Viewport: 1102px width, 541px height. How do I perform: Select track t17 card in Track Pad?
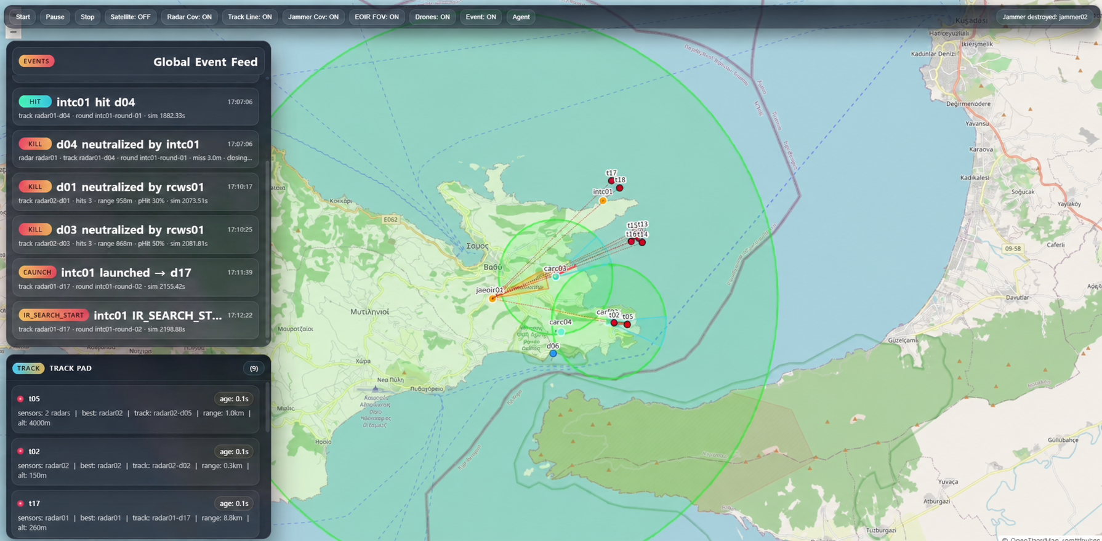tap(135, 515)
